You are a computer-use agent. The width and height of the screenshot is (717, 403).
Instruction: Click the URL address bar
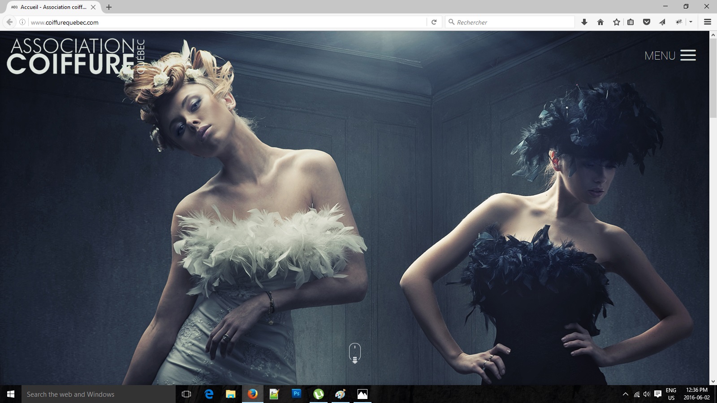(224, 22)
